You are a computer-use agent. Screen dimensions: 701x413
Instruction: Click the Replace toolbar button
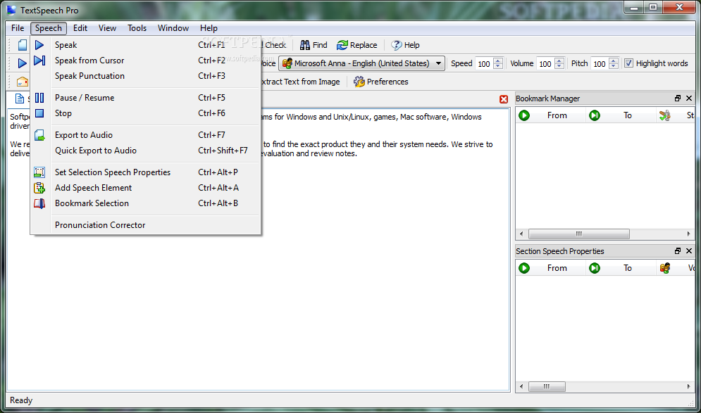356,45
